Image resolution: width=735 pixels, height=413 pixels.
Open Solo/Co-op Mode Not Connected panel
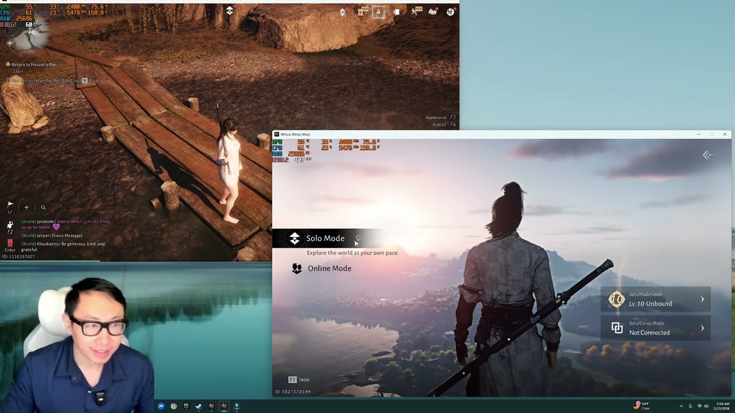(655, 328)
